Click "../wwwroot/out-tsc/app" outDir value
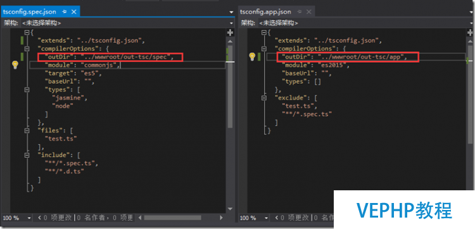The height and width of the screenshot is (229, 475). (362, 56)
